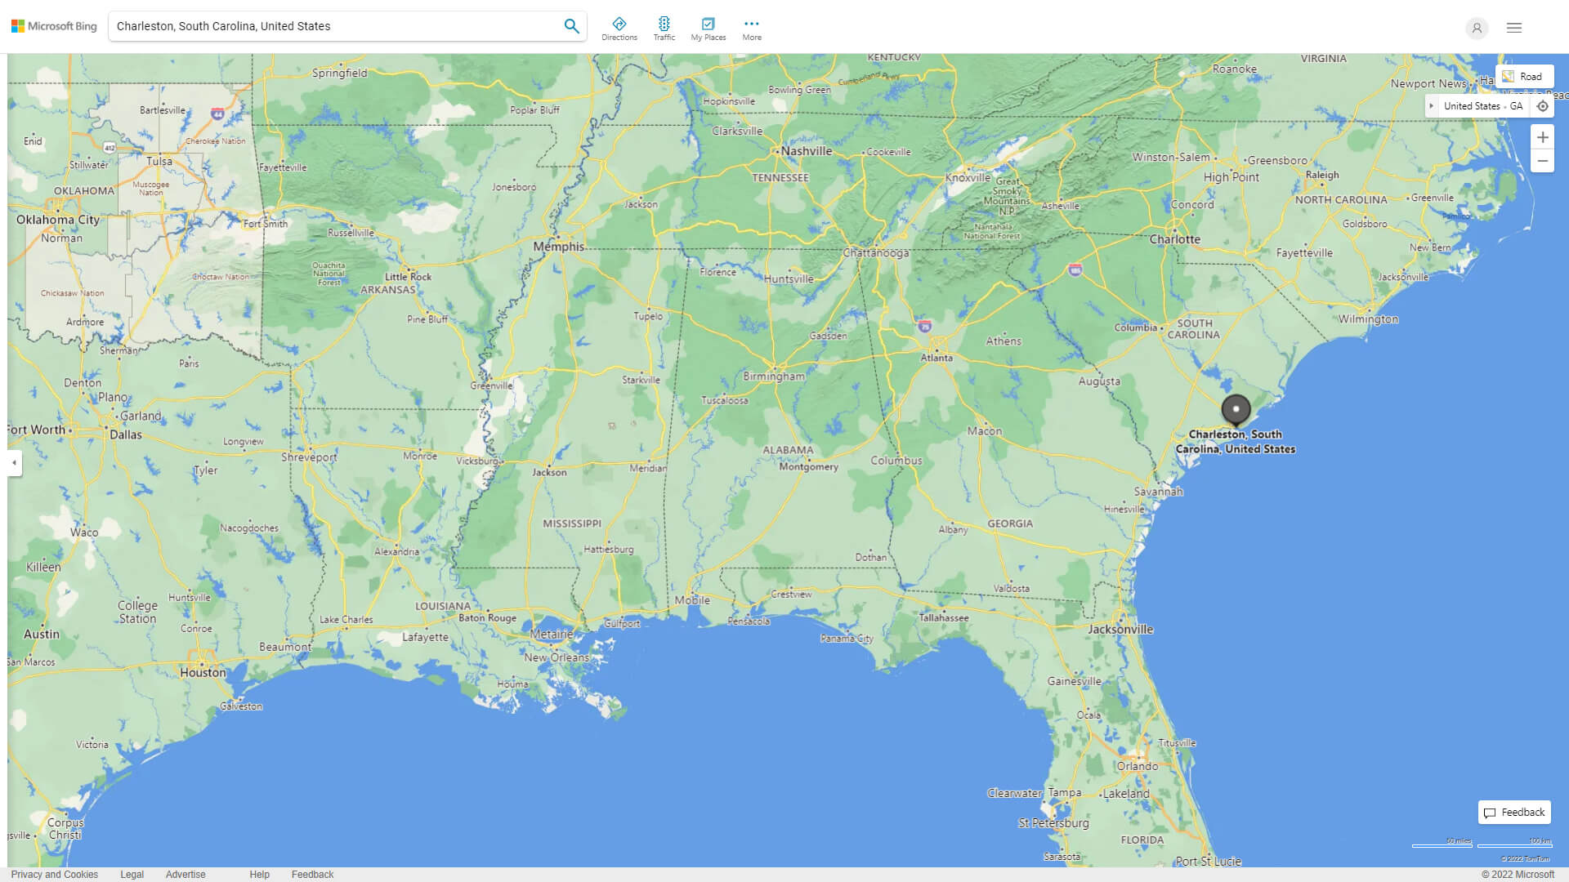Screen dimensions: 1569x882
Task: Click the Microsoft Bing logo
Action: [x=52, y=25]
